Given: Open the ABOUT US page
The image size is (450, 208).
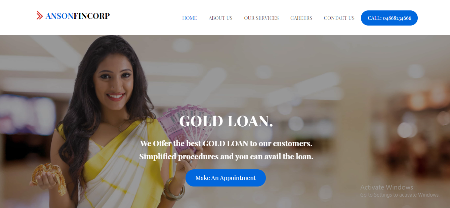Looking at the screenshot, I should 220,18.
